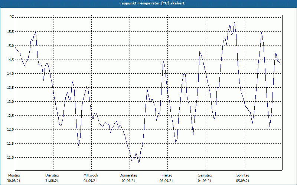Click the 11,5 y-axis label
Viewport: 297px width, 185px height.
(x=10, y=144)
